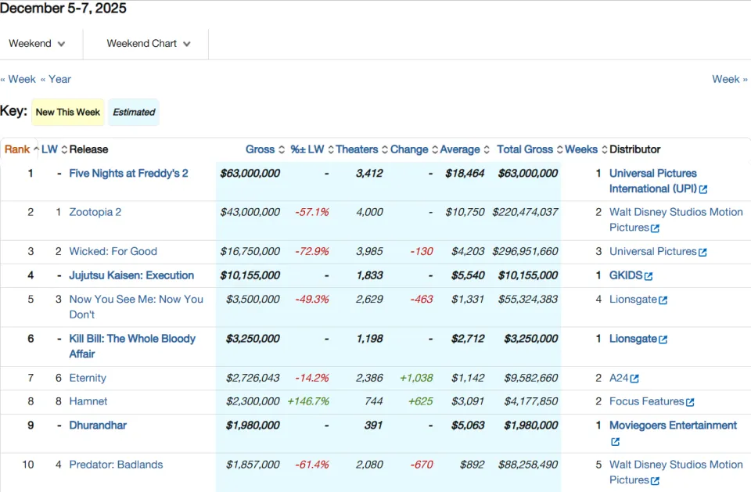Open external link icon after Focus Features
Viewport: 751px width, 492px height.
click(x=690, y=402)
